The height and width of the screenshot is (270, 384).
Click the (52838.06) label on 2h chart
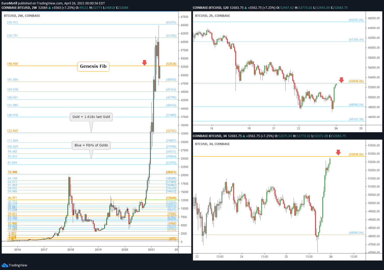[356, 81]
